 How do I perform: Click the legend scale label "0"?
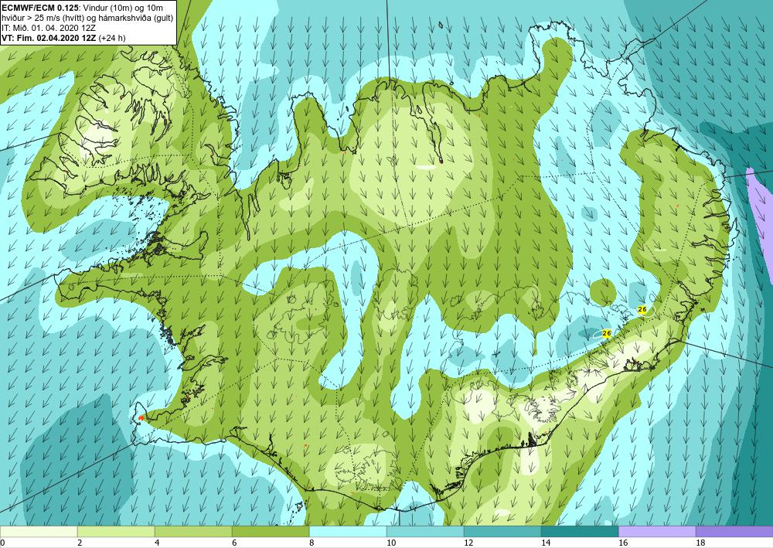pos(2,543)
